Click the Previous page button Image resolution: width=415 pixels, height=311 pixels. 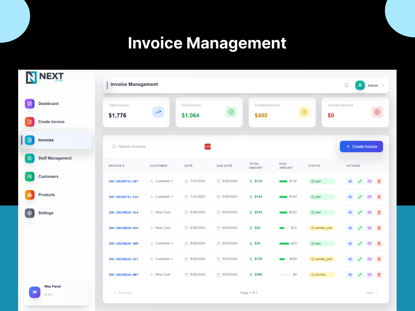[x=122, y=293]
